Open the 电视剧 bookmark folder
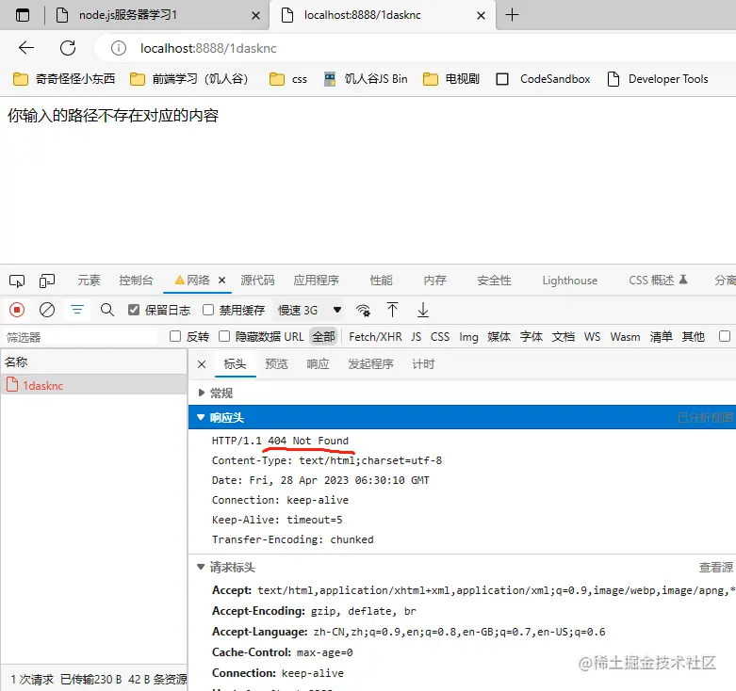 pos(451,79)
